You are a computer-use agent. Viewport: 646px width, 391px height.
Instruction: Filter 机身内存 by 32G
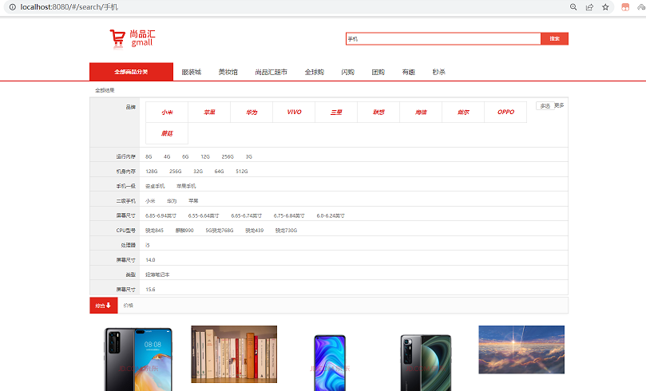(198, 172)
